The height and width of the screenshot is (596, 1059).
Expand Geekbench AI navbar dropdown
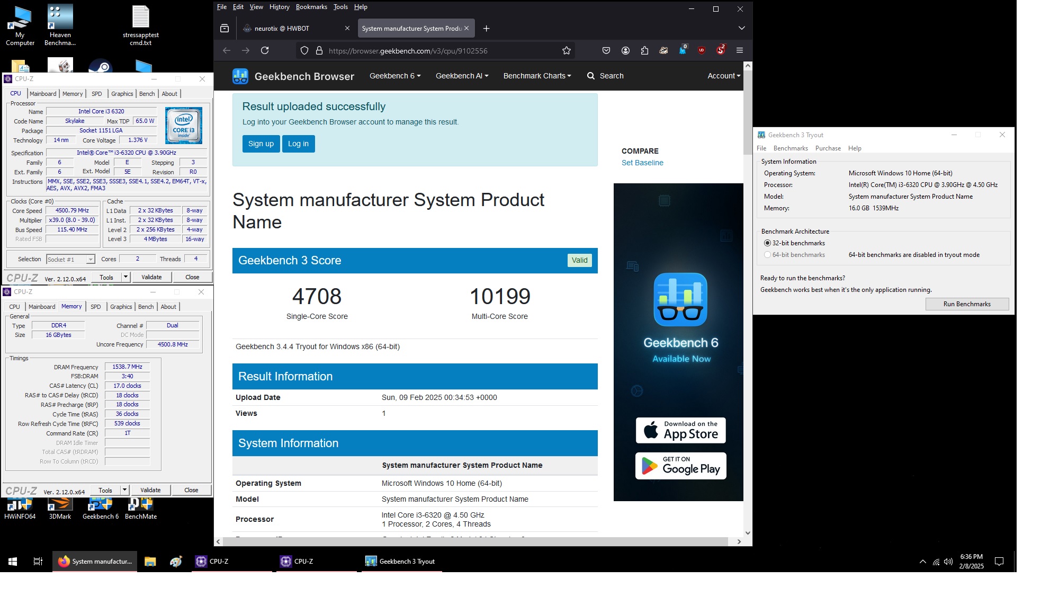462,76
